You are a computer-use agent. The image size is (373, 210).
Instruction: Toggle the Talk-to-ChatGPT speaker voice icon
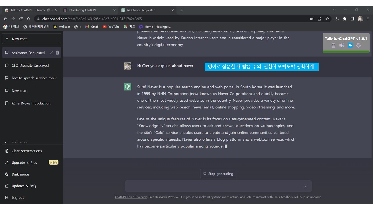click(342, 45)
